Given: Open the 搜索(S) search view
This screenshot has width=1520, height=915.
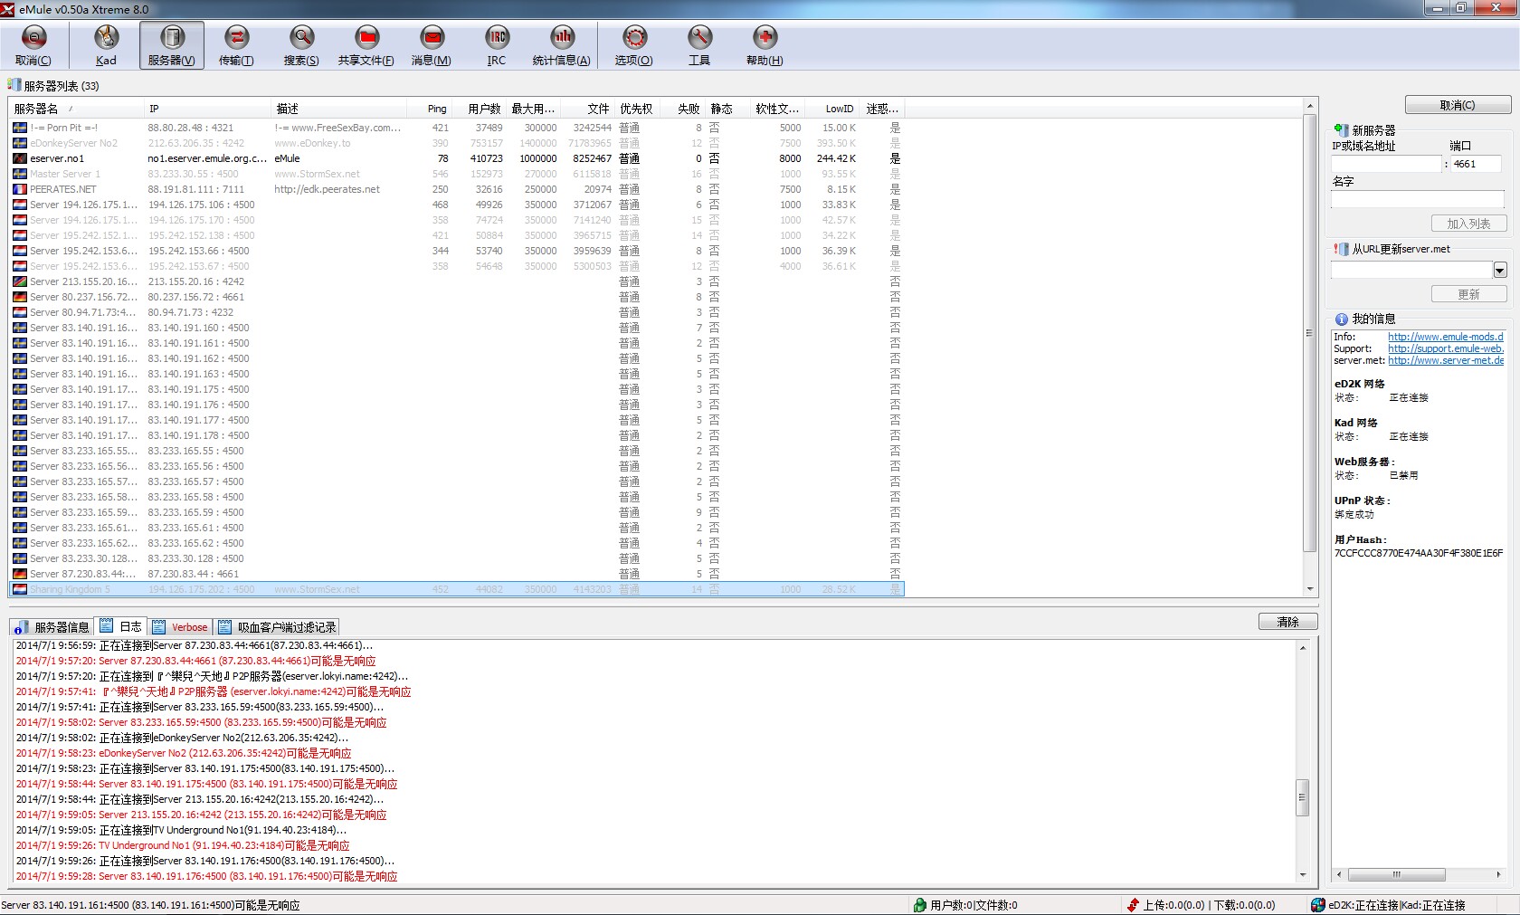Looking at the screenshot, I should click(301, 45).
